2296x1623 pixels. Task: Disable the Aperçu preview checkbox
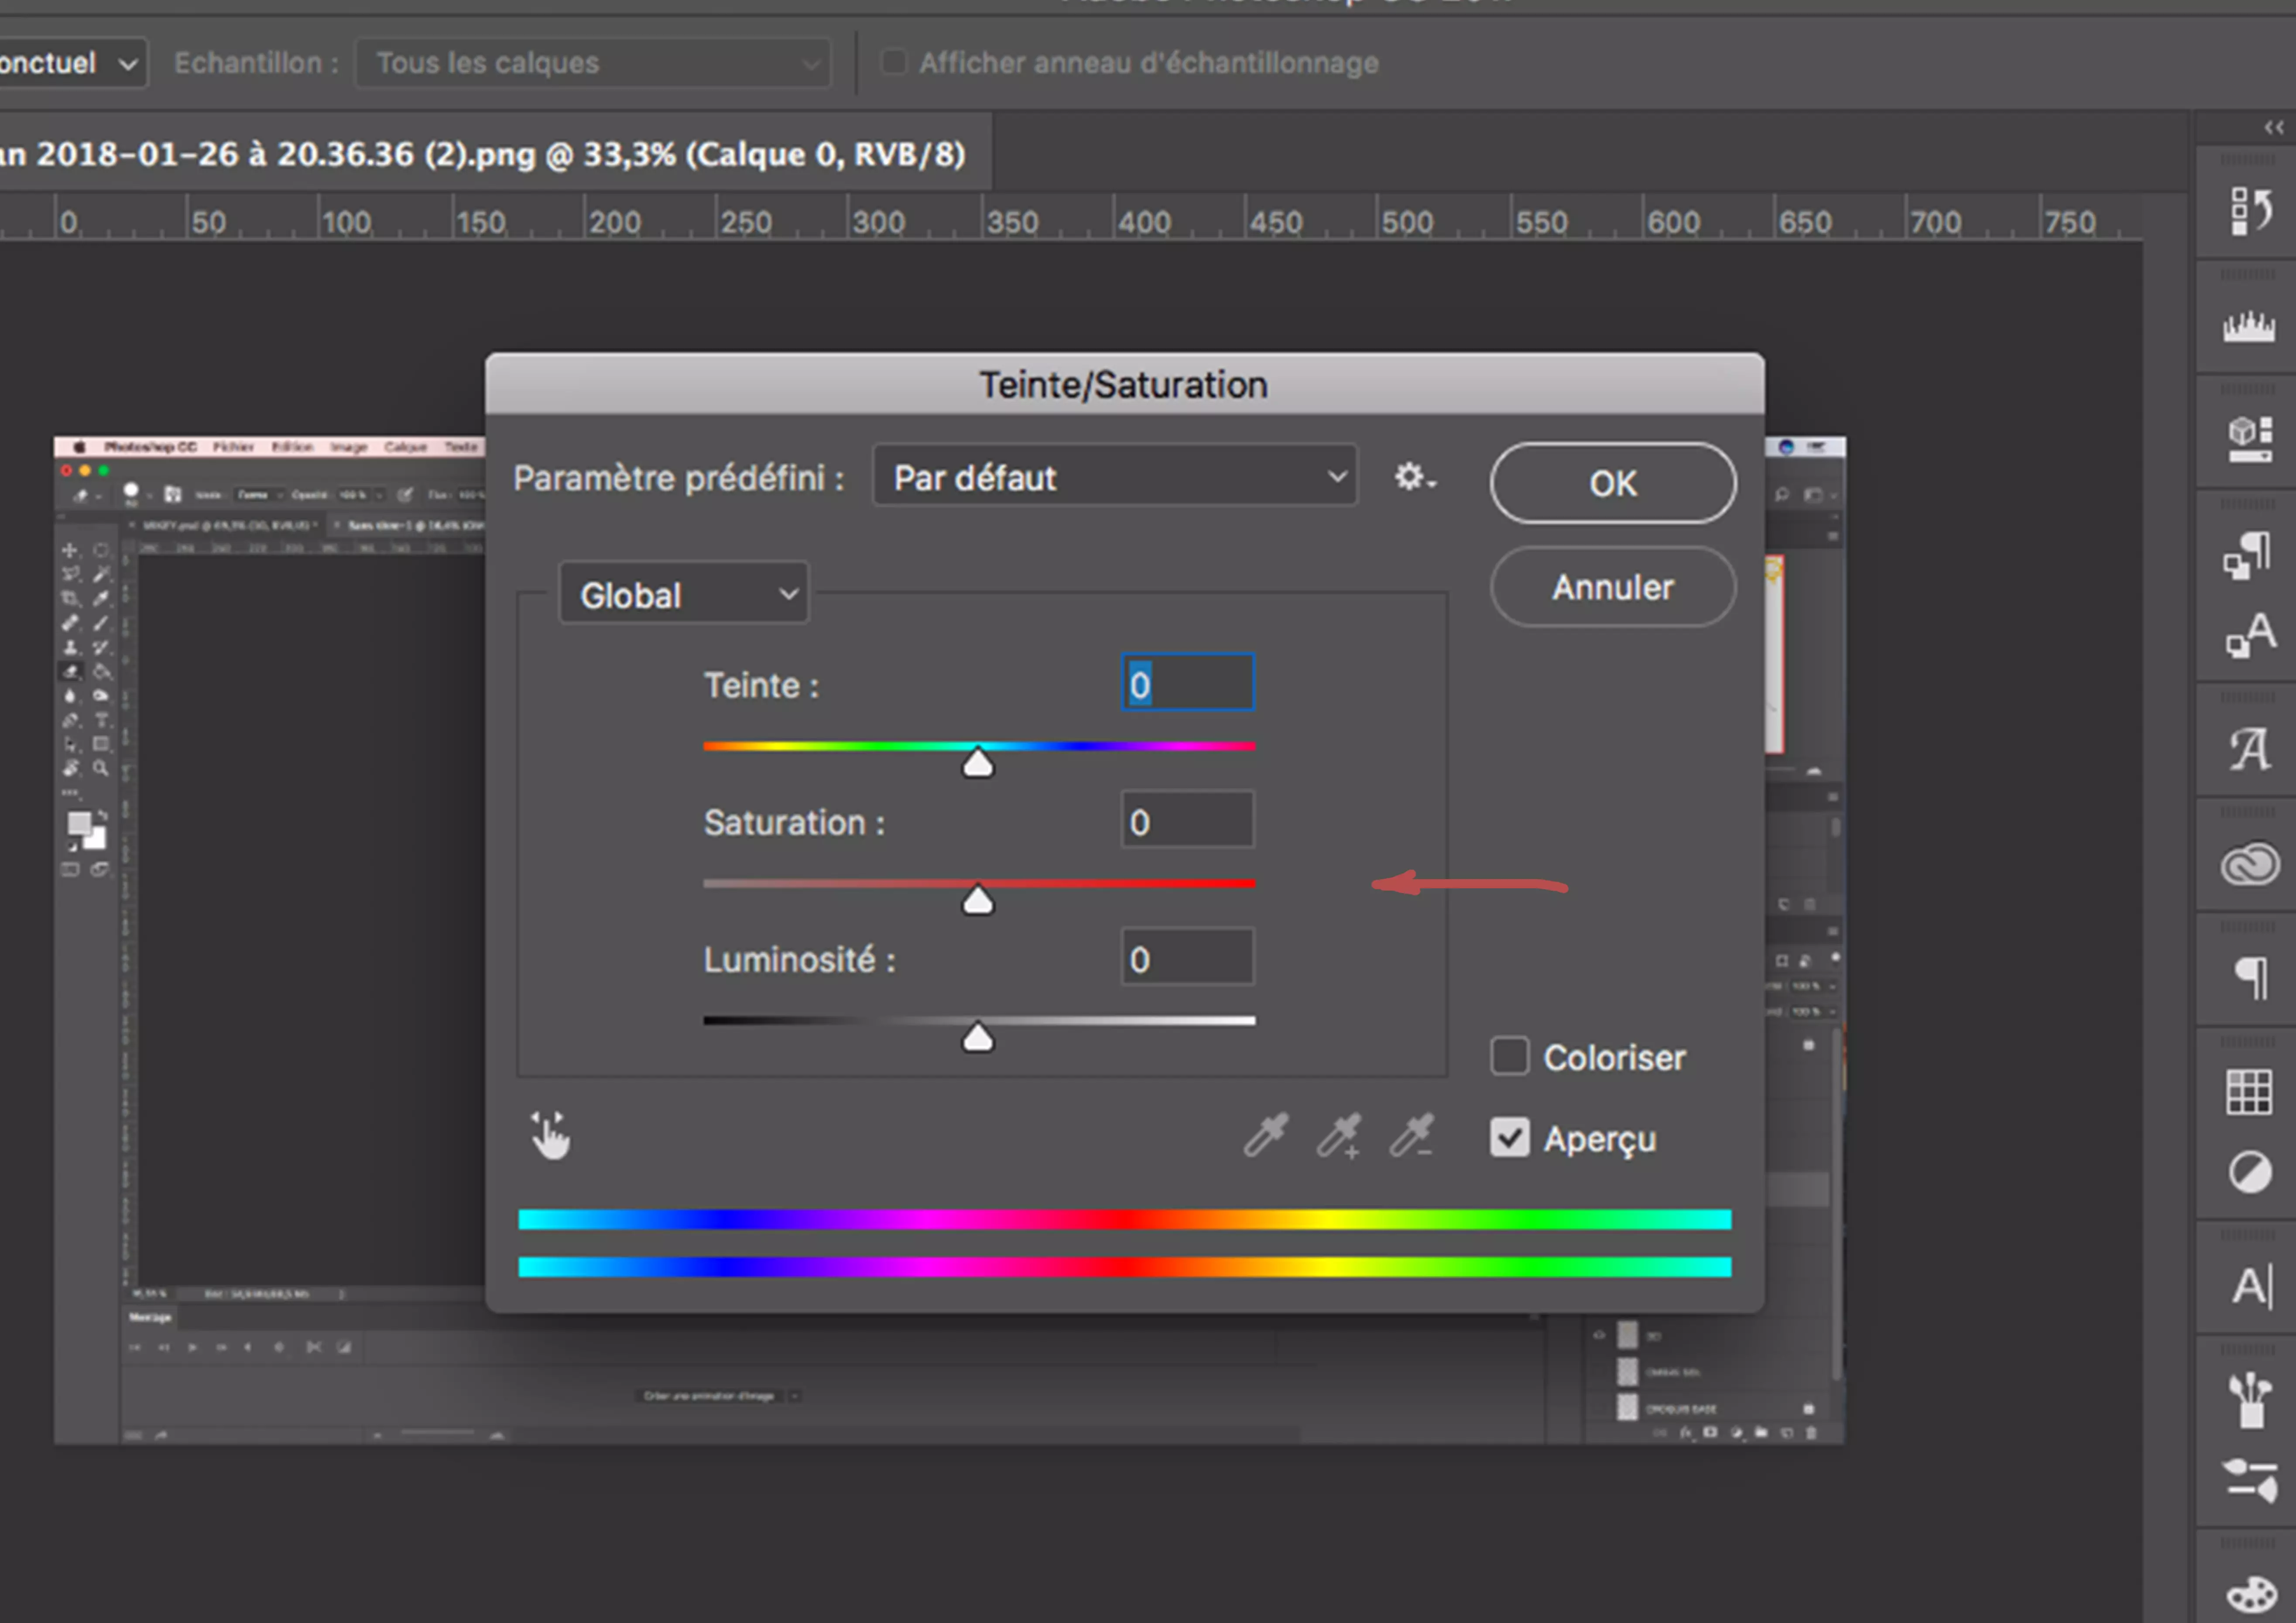click(x=1510, y=1137)
